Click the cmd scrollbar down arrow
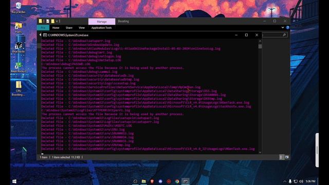Screen dimensions: 329x185 point(260,152)
